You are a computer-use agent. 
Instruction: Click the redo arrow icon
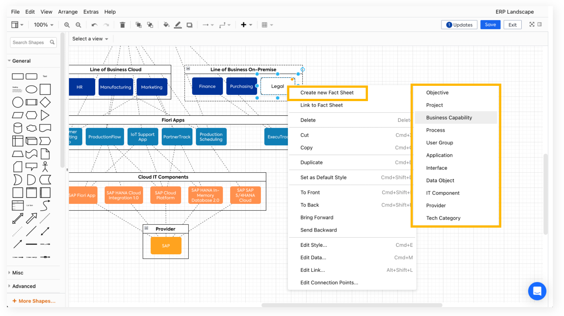point(106,25)
